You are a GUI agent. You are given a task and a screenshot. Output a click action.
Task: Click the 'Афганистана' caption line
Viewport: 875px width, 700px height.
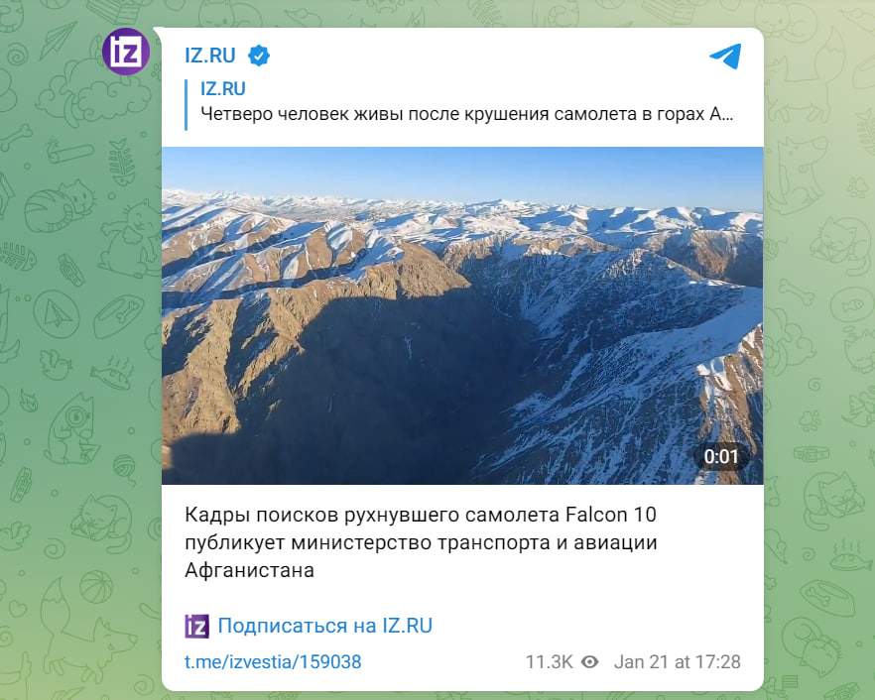[249, 570]
